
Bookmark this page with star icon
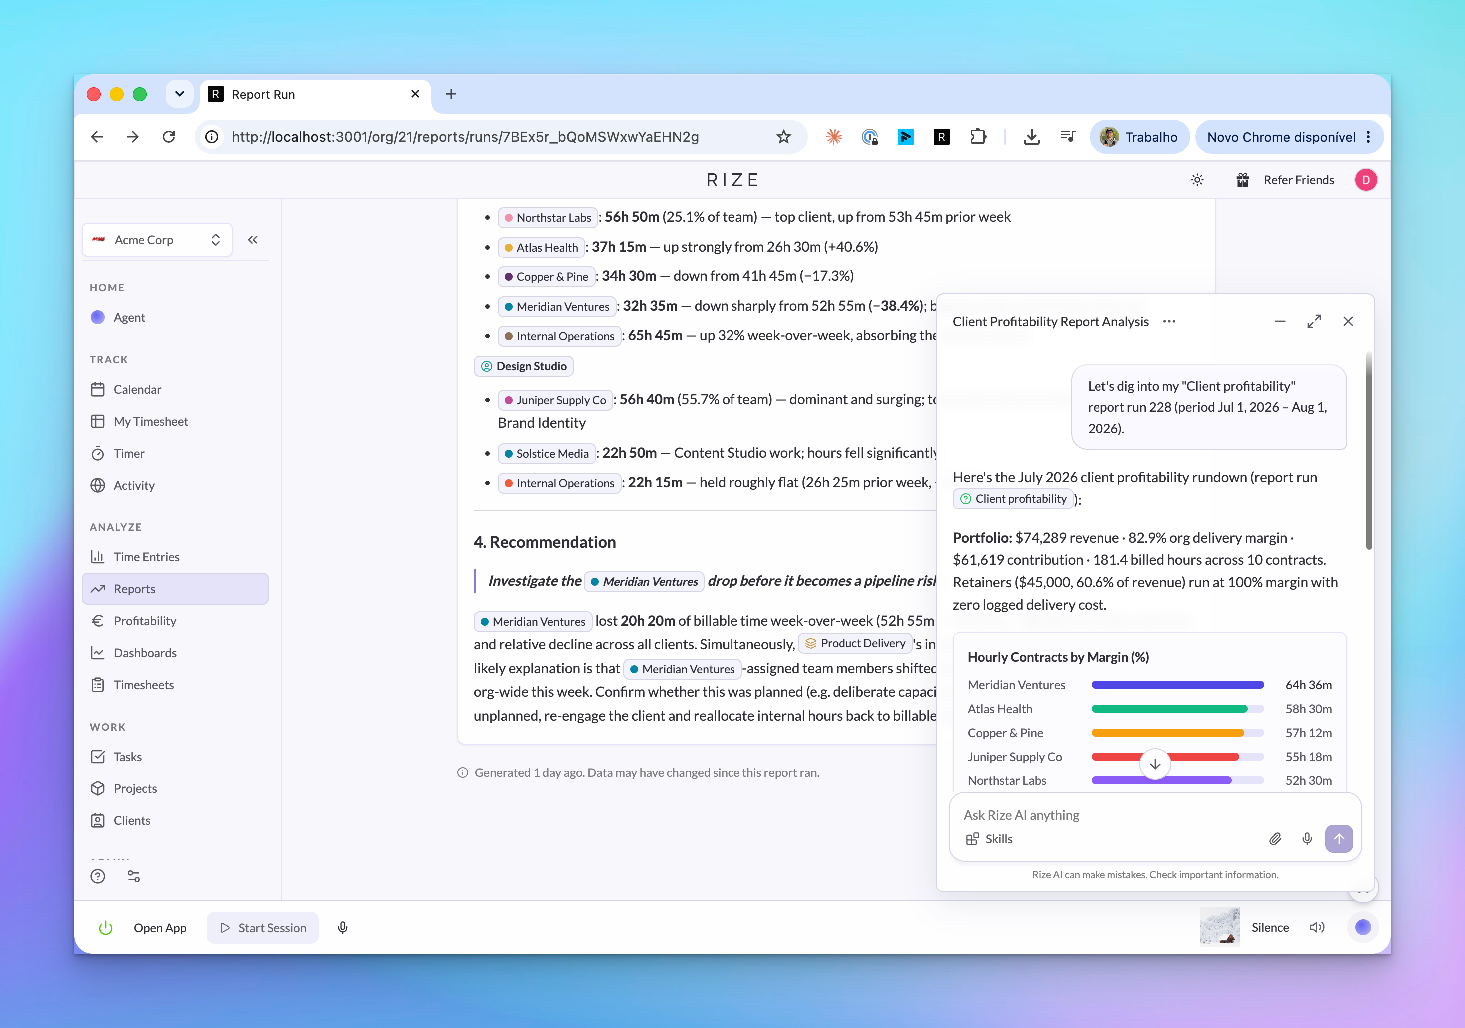(783, 137)
